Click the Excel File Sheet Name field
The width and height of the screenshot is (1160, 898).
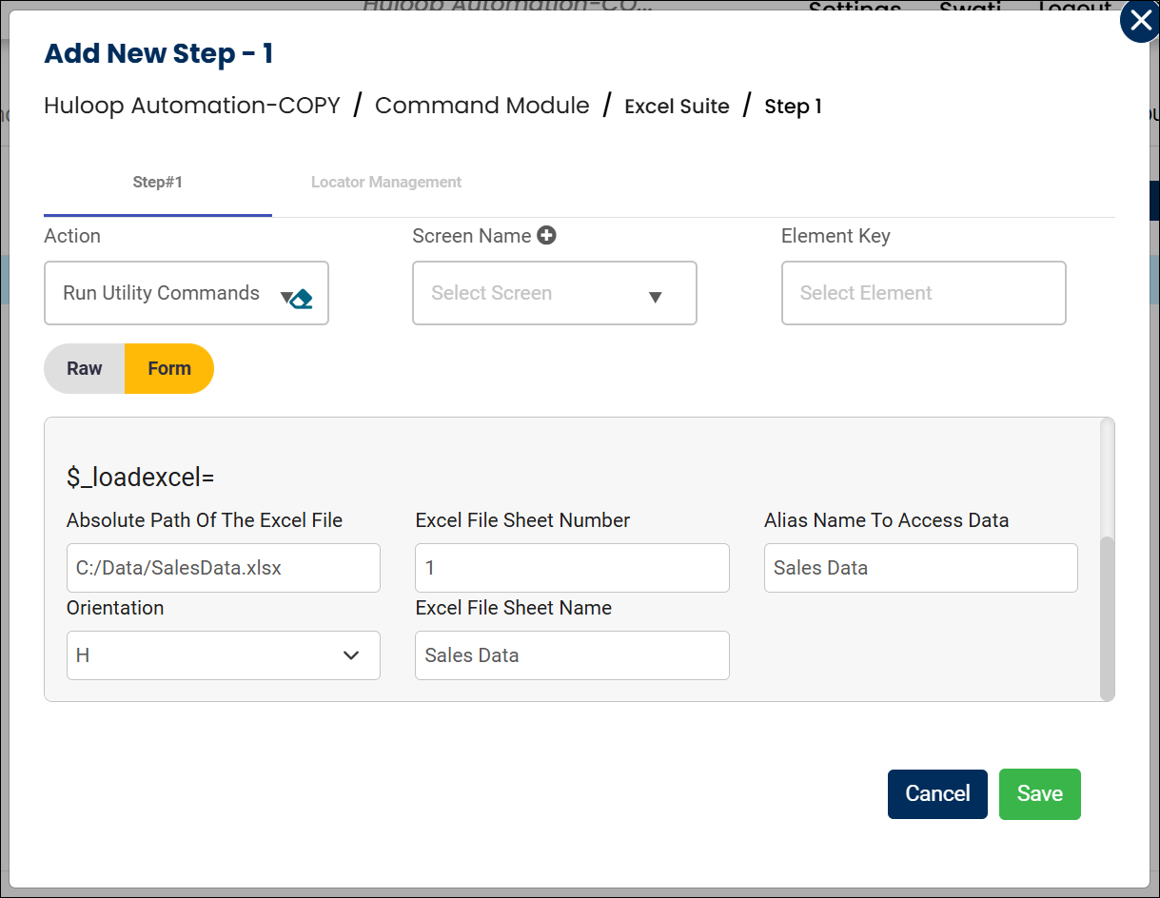pyautogui.click(x=572, y=655)
